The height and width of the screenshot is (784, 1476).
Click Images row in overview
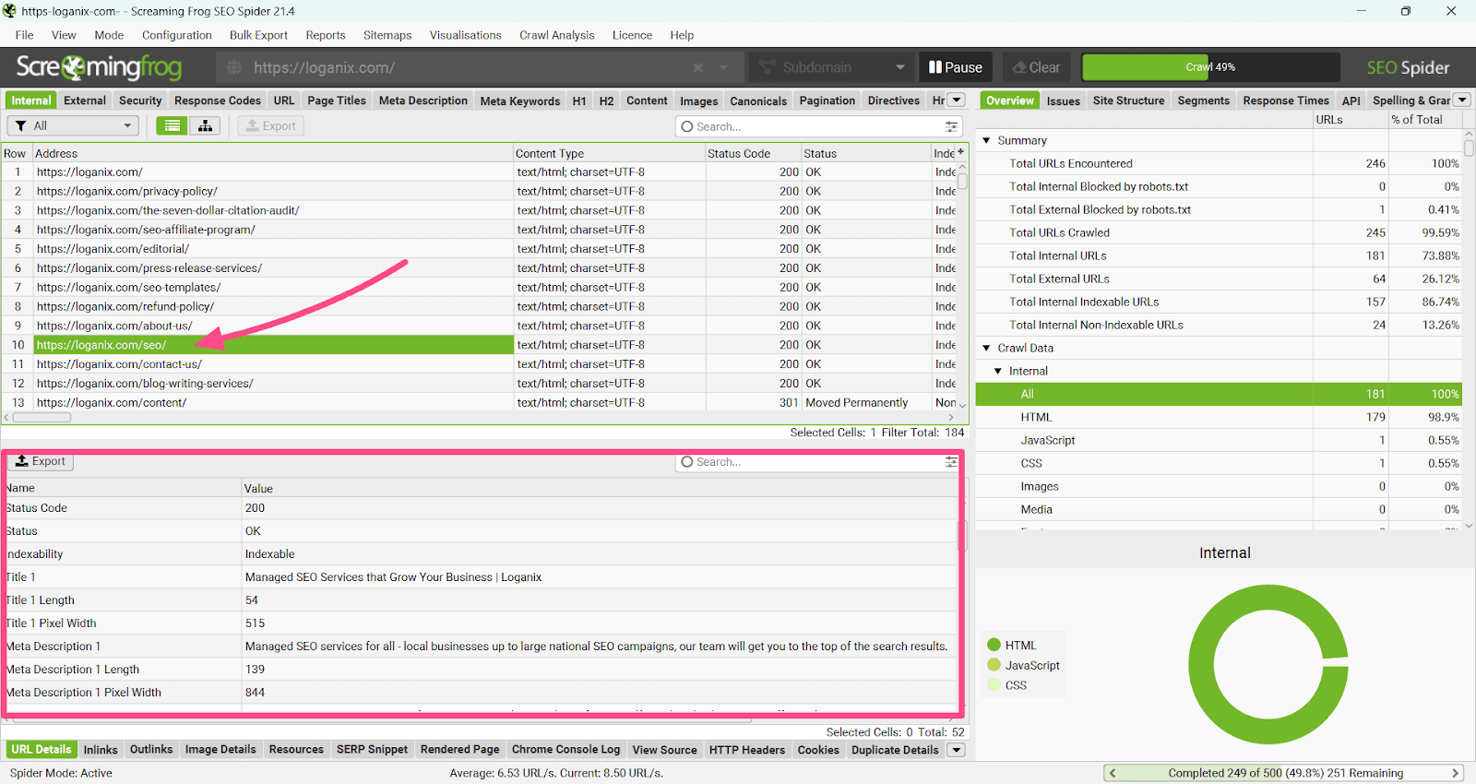[x=1218, y=486]
